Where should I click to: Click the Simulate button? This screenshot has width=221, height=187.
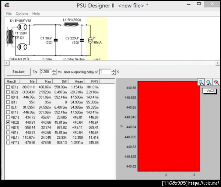[18, 72]
